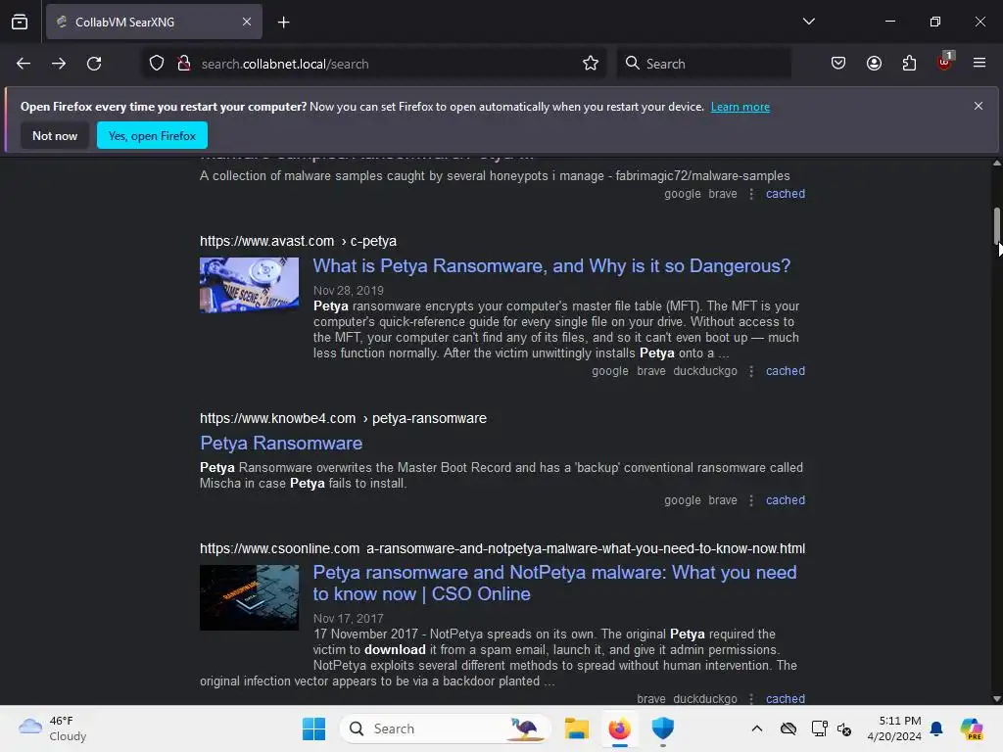
Task: List all tabs dropdown arrow
Action: (x=808, y=22)
